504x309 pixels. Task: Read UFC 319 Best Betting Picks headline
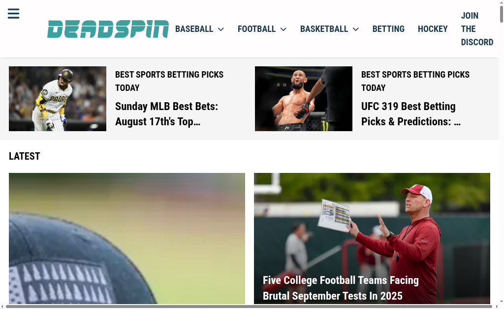point(411,114)
